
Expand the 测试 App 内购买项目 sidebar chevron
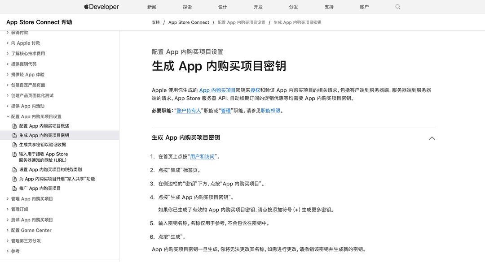point(8,220)
